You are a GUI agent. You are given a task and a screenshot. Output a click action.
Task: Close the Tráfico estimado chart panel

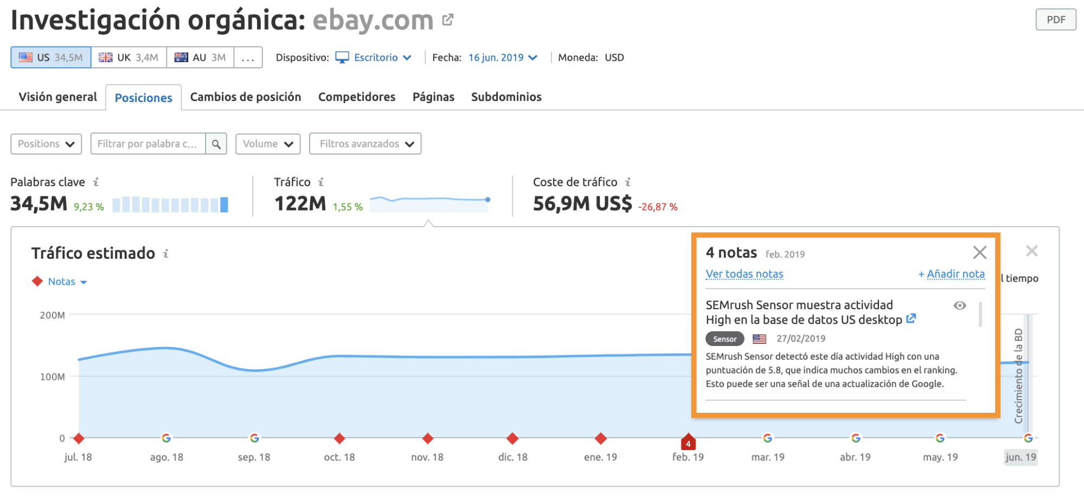coord(1031,251)
